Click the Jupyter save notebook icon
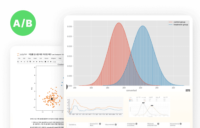 coord(19,61)
